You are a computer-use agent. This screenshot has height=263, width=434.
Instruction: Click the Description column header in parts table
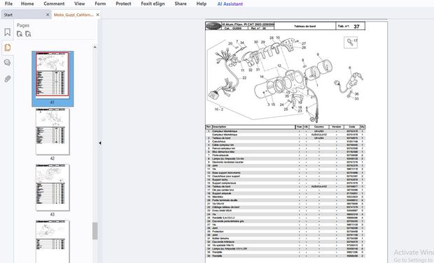[219, 127]
